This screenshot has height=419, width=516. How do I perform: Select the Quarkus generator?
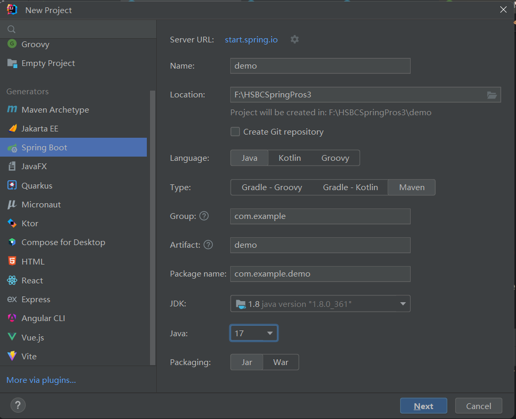pos(37,185)
